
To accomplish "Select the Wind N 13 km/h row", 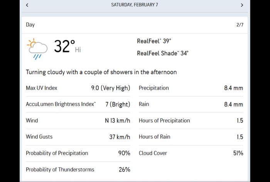I will click(78, 121).
